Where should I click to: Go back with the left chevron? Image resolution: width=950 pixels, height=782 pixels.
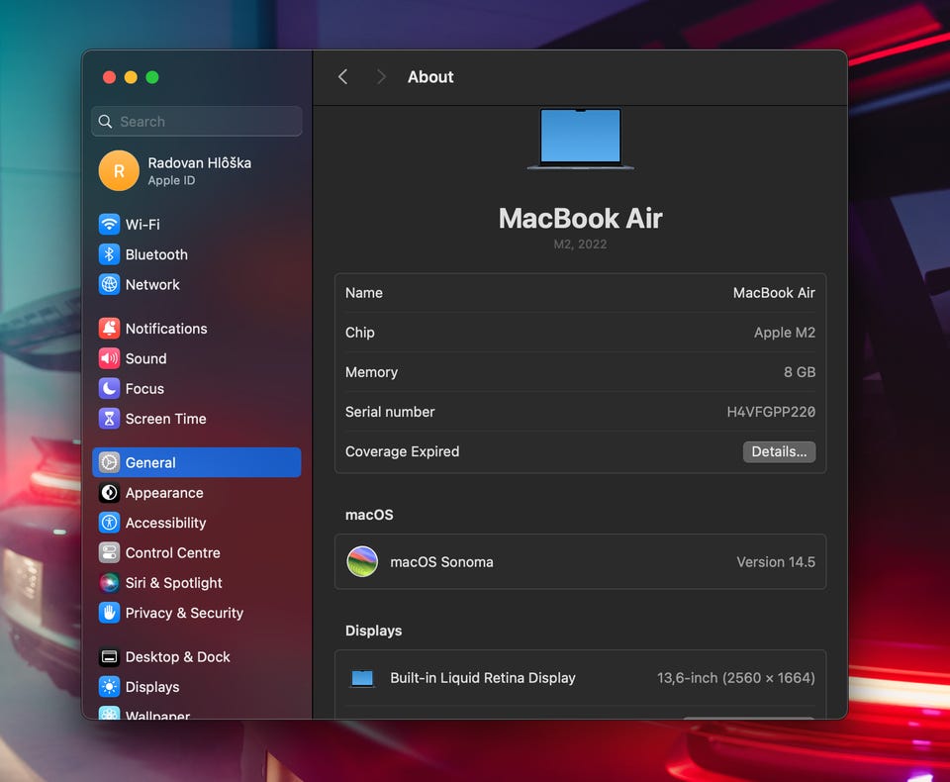coord(343,77)
